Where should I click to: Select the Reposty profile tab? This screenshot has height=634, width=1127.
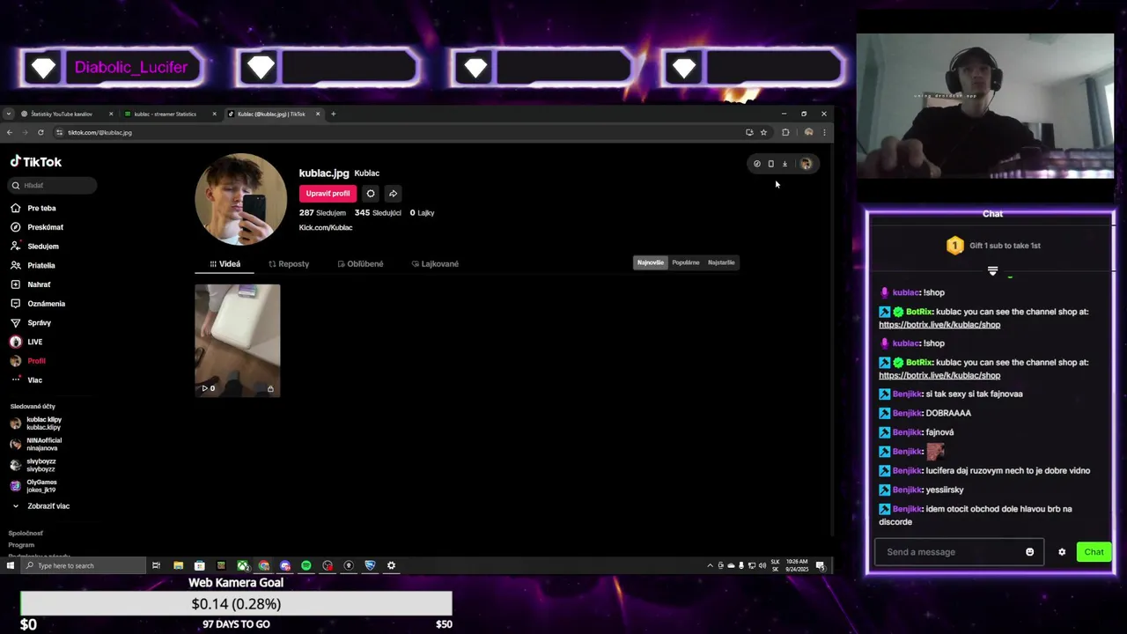(x=289, y=264)
